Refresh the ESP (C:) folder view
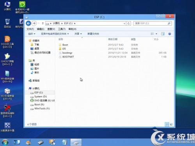The height and width of the screenshot is (146, 195). point(128,23)
